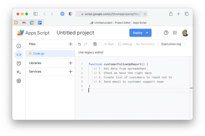The width and height of the screenshot is (205, 136).
Task: Open the Executions list icon
Action: click(x=19, y=72)
